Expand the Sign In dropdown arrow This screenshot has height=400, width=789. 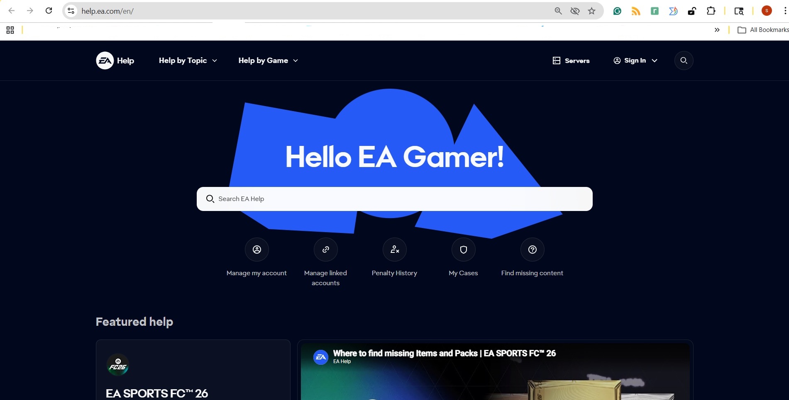[x=655, y=61]
